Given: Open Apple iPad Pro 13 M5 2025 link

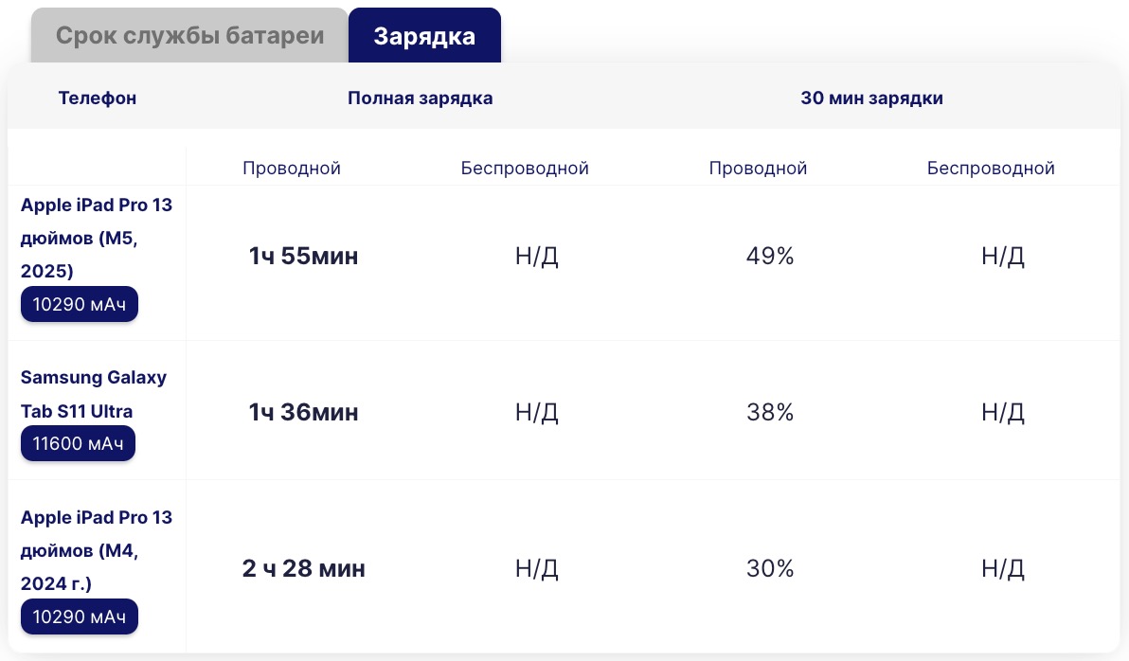Looking at the screenshot, I should click(x=97, y=238).
